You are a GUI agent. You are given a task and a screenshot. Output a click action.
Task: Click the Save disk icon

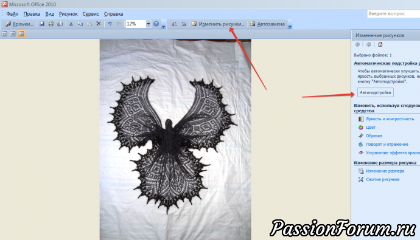tap(42, 24)
